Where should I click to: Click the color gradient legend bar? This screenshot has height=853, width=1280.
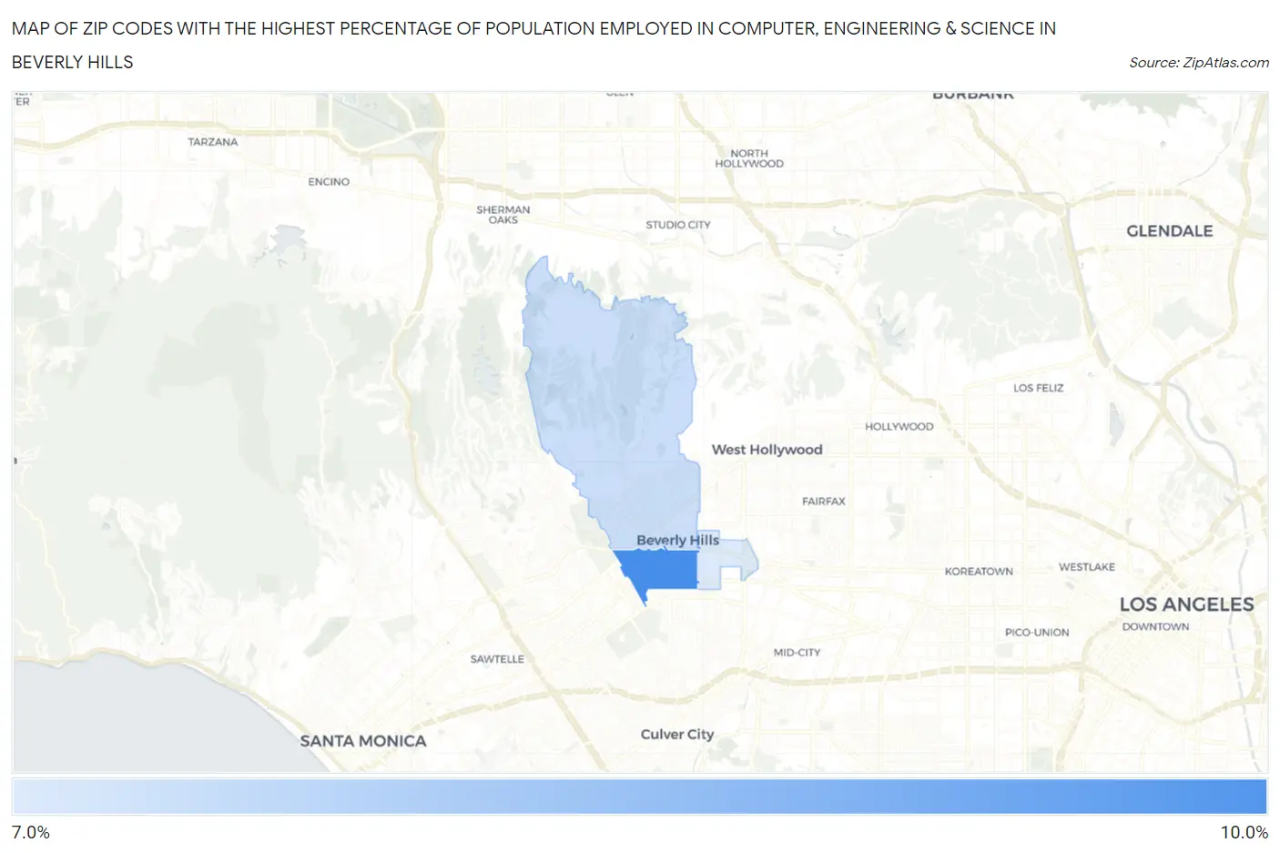coord(639,797)
